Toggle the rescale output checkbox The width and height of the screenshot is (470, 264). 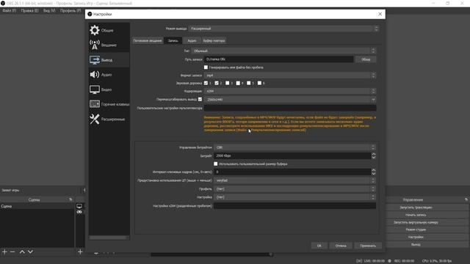click(x=200, y=100)
